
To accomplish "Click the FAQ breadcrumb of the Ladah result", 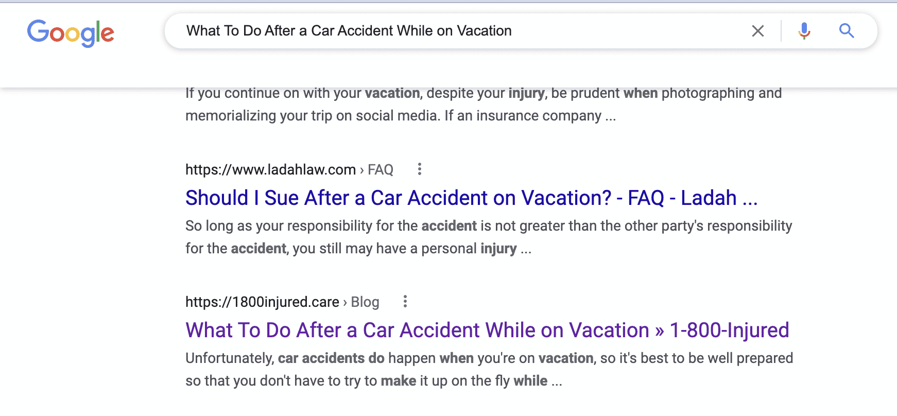I will click(381, 169).
